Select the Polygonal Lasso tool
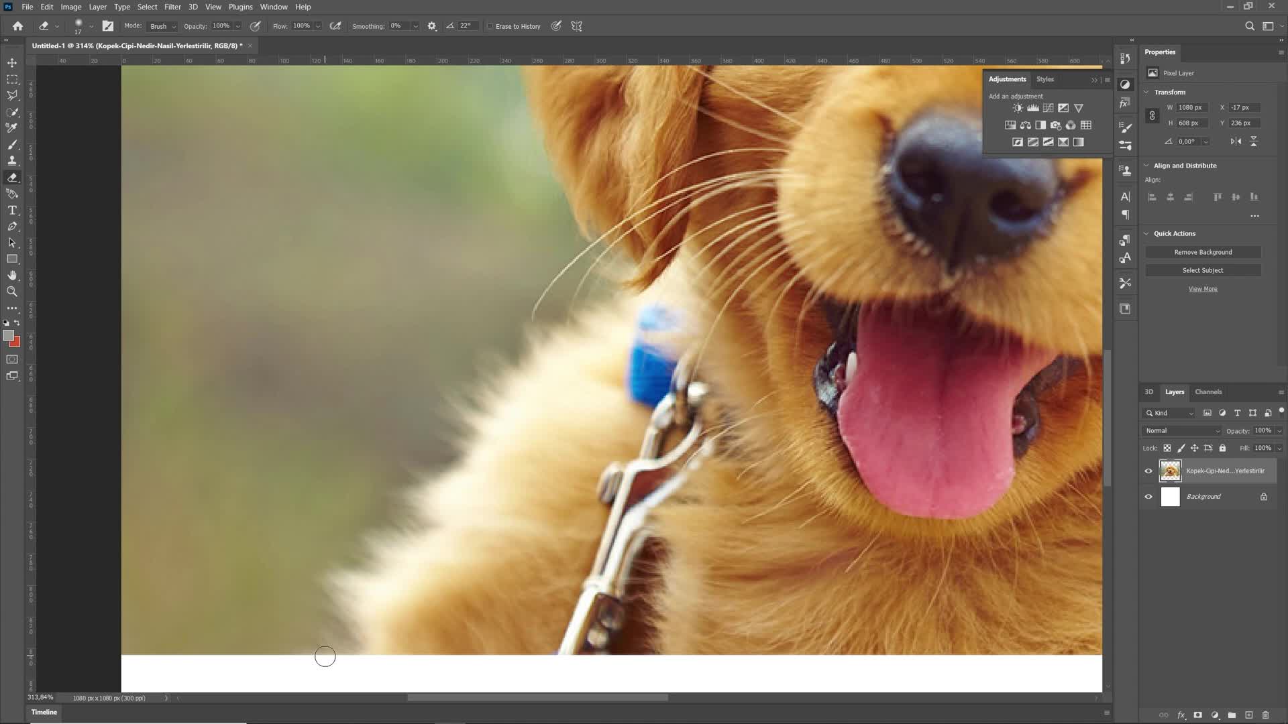 click(x=12, y=95)
